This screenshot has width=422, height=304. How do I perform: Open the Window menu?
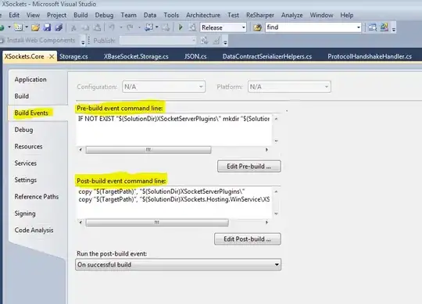pyautogui.click(x=321, y=15)
